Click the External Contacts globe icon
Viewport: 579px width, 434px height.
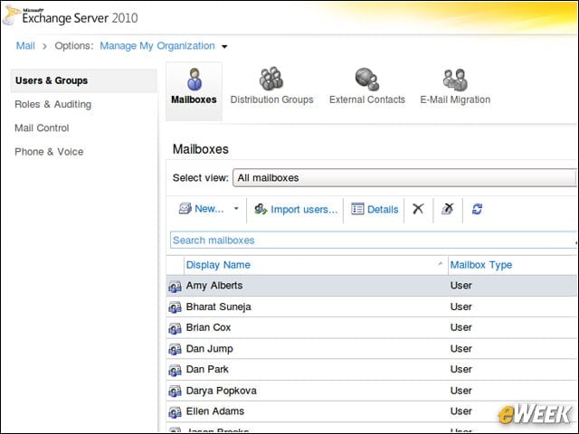coord(367,79)
